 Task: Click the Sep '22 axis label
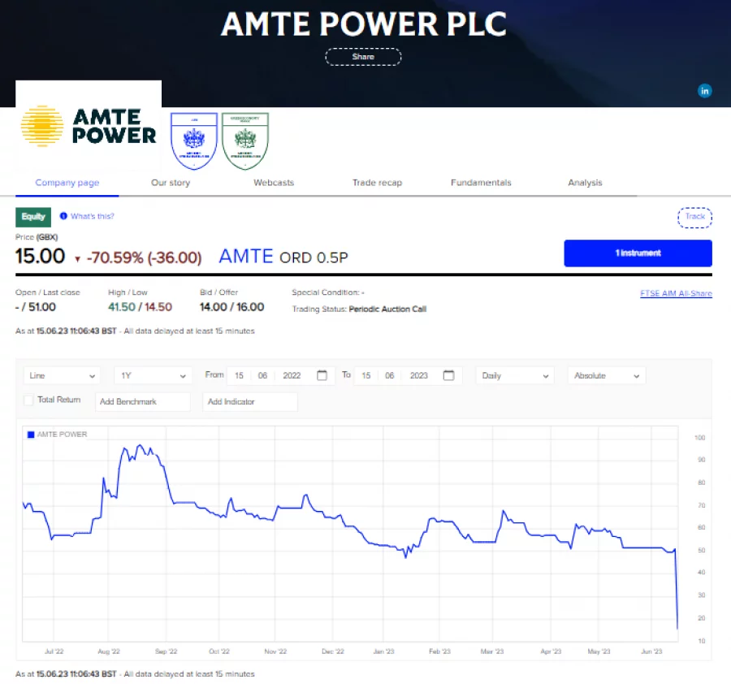point(166,652)
